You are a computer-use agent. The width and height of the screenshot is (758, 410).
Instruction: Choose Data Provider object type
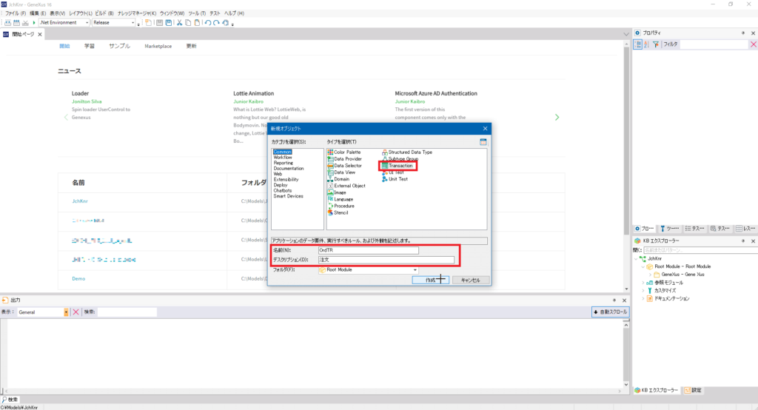[344, 159]
